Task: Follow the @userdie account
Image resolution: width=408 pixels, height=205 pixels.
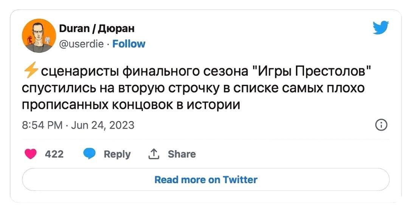Action: click(x=129, y=44)
